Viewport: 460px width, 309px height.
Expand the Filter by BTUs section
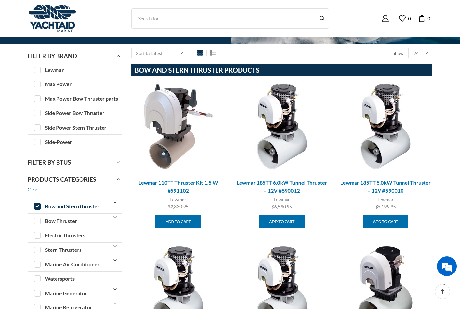coord(118,162)
